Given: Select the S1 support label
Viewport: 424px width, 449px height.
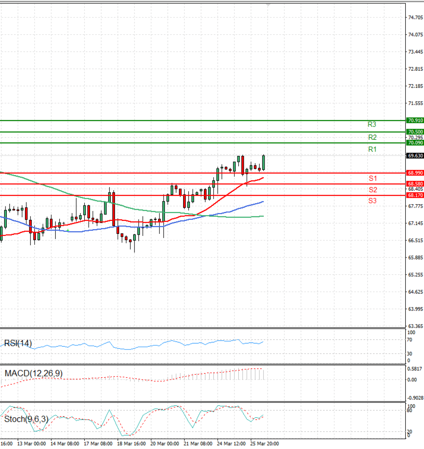Looking at the screenshot, I should pos(373,178).
